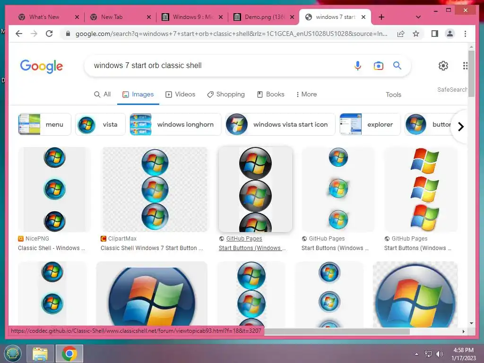Image resolution: width=484 pixels, height=363 pixels.
Task: Go back using the browser back arrow
Action: coord(19,34)
